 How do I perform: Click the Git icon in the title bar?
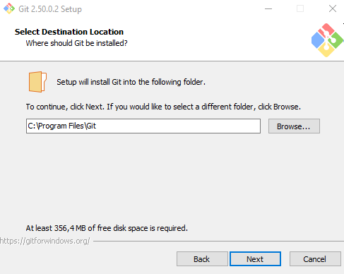[x=9, y=8]
